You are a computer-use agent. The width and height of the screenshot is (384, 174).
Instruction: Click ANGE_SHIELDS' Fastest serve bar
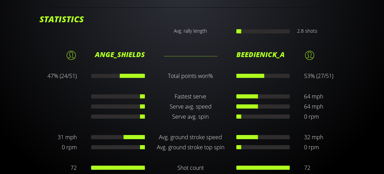tap(118, 96)
